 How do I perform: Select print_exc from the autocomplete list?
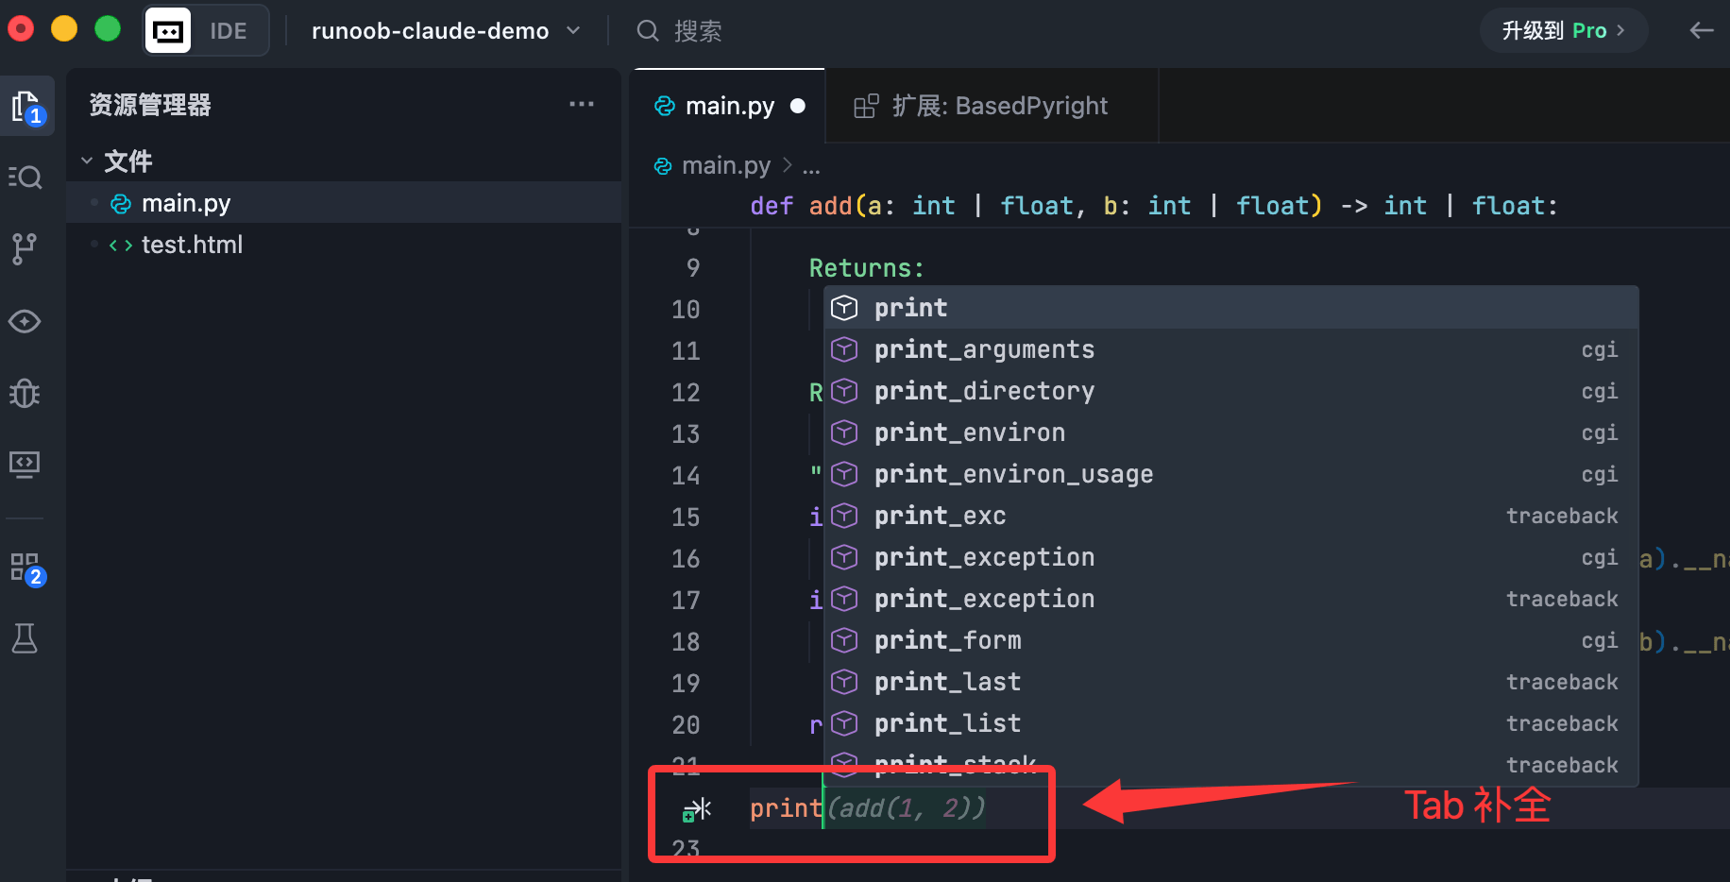(x=940, y=516)
